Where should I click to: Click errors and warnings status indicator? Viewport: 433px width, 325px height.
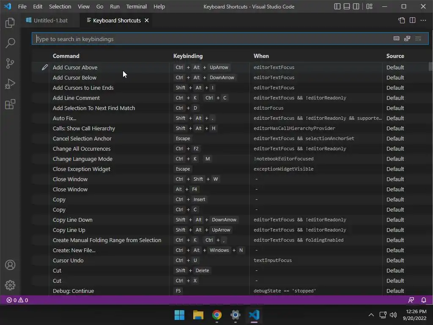click(17, 300)
